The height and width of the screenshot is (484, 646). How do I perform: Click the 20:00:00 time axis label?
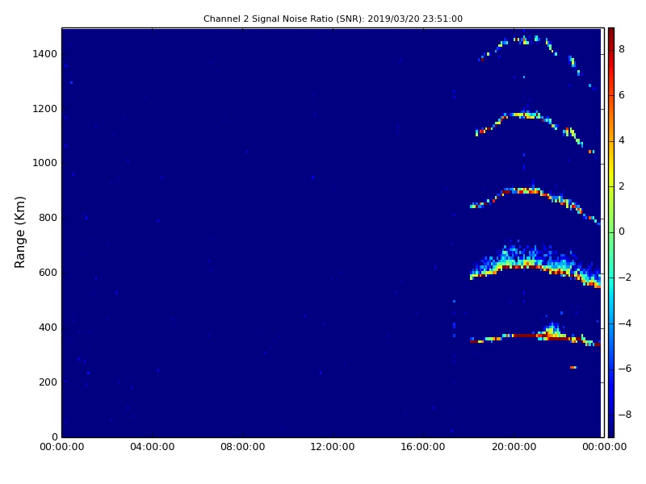[x=514, y=447]
